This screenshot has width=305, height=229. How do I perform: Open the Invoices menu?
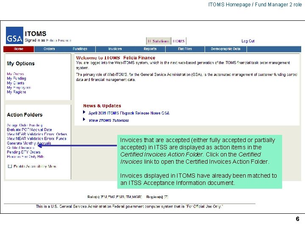click(x=115, y=49)
